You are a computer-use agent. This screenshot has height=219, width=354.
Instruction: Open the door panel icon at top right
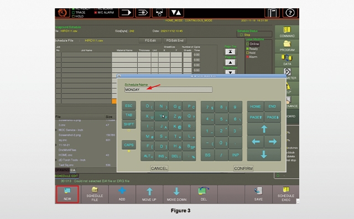coord(272,13)
